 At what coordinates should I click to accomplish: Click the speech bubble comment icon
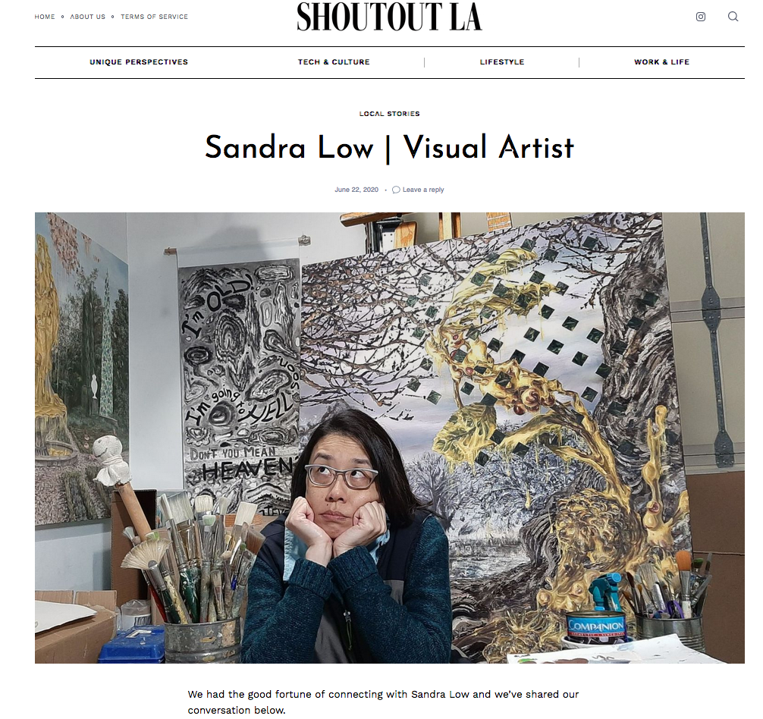396,190
